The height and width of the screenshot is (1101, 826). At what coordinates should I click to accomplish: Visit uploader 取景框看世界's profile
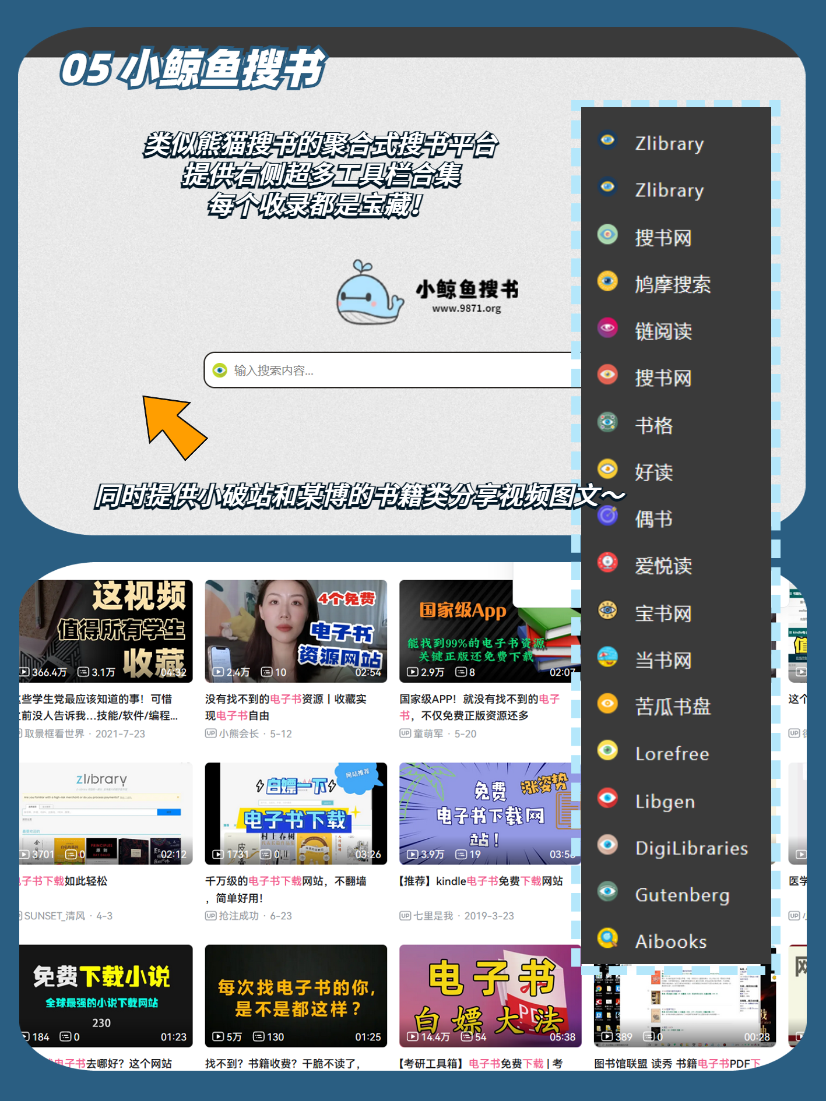click(x=54, y=734)
